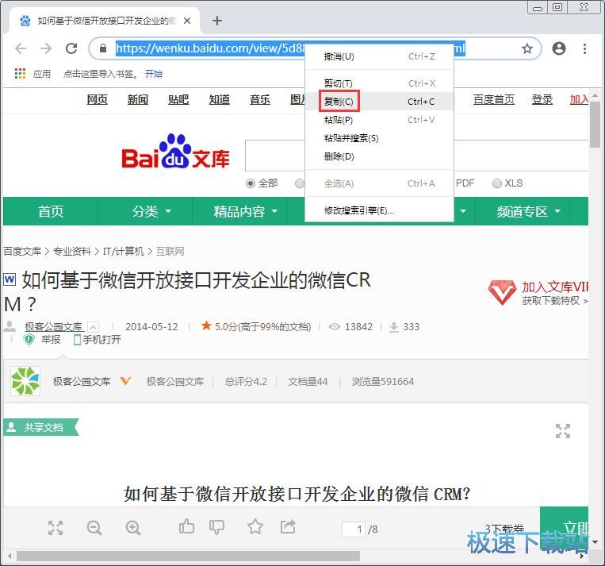Click 专业资料 in breadcrumb

click(72, 252)
